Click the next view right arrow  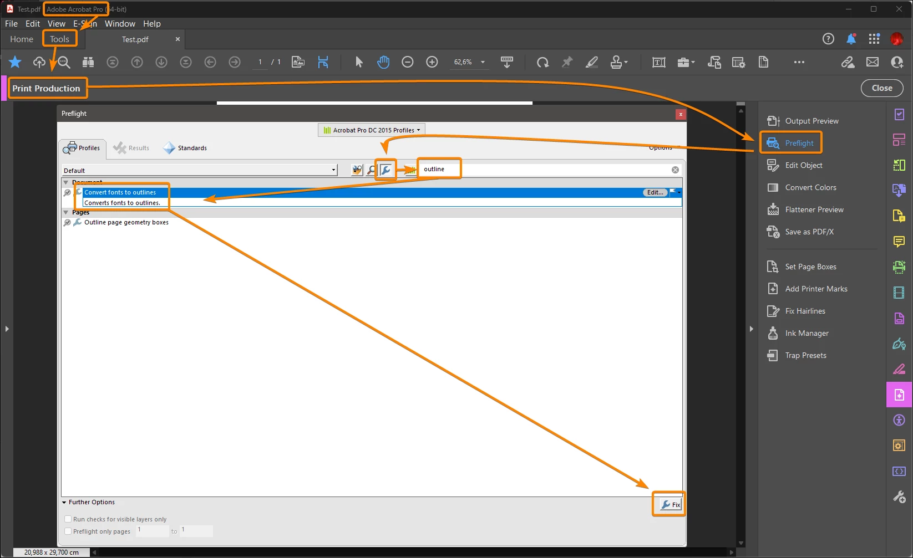235,62
